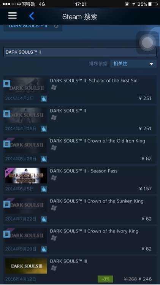Open the Season Pass thumbnail image

pos(26,176)
